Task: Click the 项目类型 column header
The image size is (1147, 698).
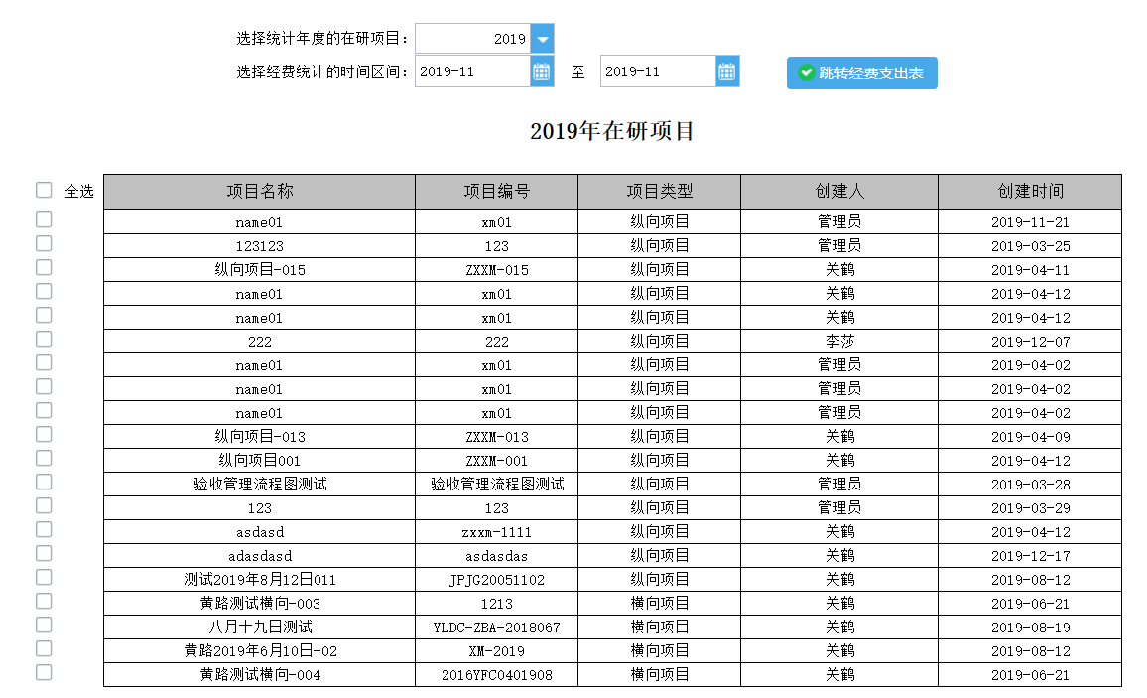Action: coord(659,192)
